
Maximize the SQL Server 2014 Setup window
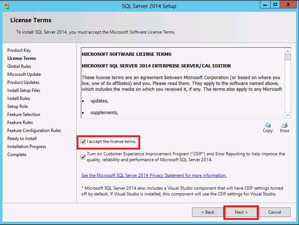pos(275,4)
